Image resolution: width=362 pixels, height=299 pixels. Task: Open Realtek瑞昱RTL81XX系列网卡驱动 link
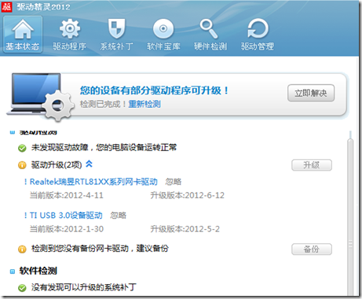tap(93, 182)
